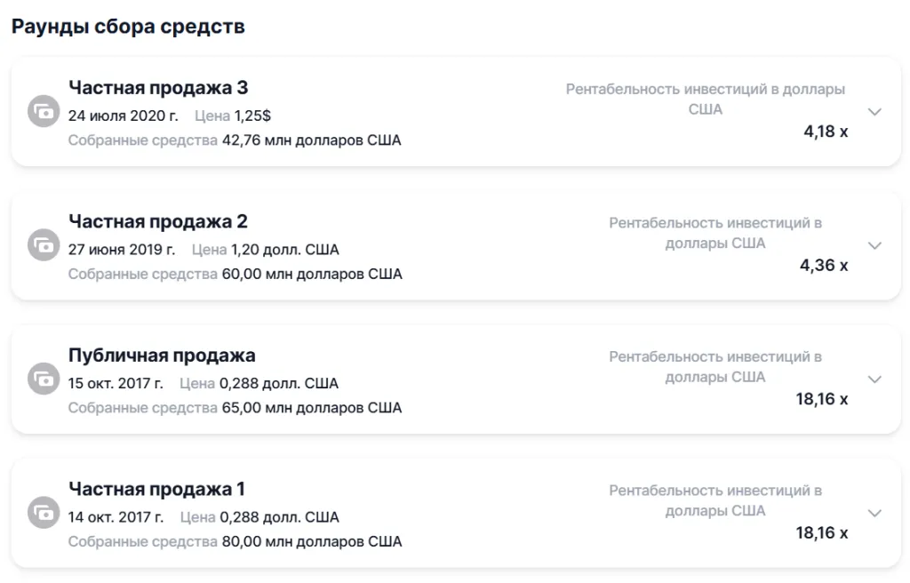Click the 24 июля 2020 г. date
This screenshot has width=910, height=583.
click(x=124, y=116)
